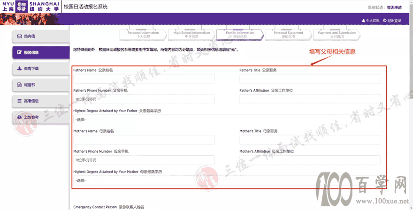
Task: Click the 校园日活动报名系统 title text
Action: point(85,7)
